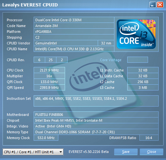Click the DRAM:FSB Ratio 16:4 value
The image size is (166, 160).
(x=149, y=138)
